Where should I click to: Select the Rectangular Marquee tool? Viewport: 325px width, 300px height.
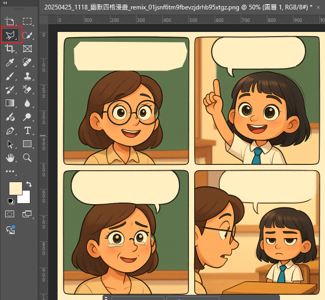pos(27,21)
